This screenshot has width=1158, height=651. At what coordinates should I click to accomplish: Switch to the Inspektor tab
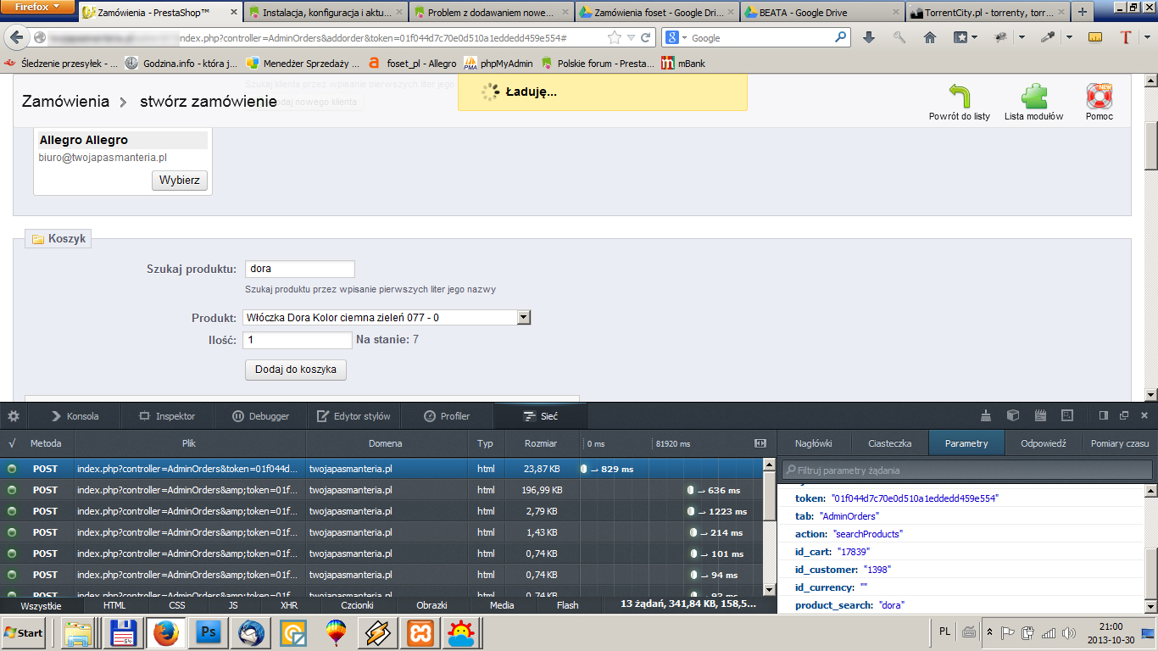[167, 416]
